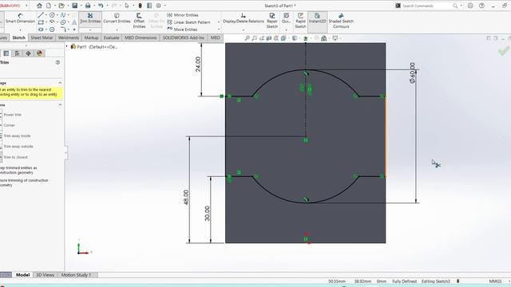511x287 pixels.
Task: Save the part using the Save icon
Action: point(74,6)
